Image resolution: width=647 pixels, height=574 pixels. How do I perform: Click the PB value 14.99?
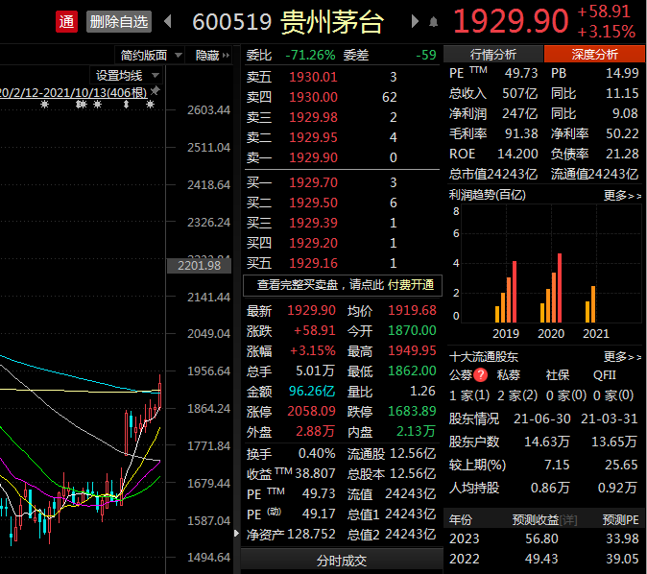click(622, 73)
